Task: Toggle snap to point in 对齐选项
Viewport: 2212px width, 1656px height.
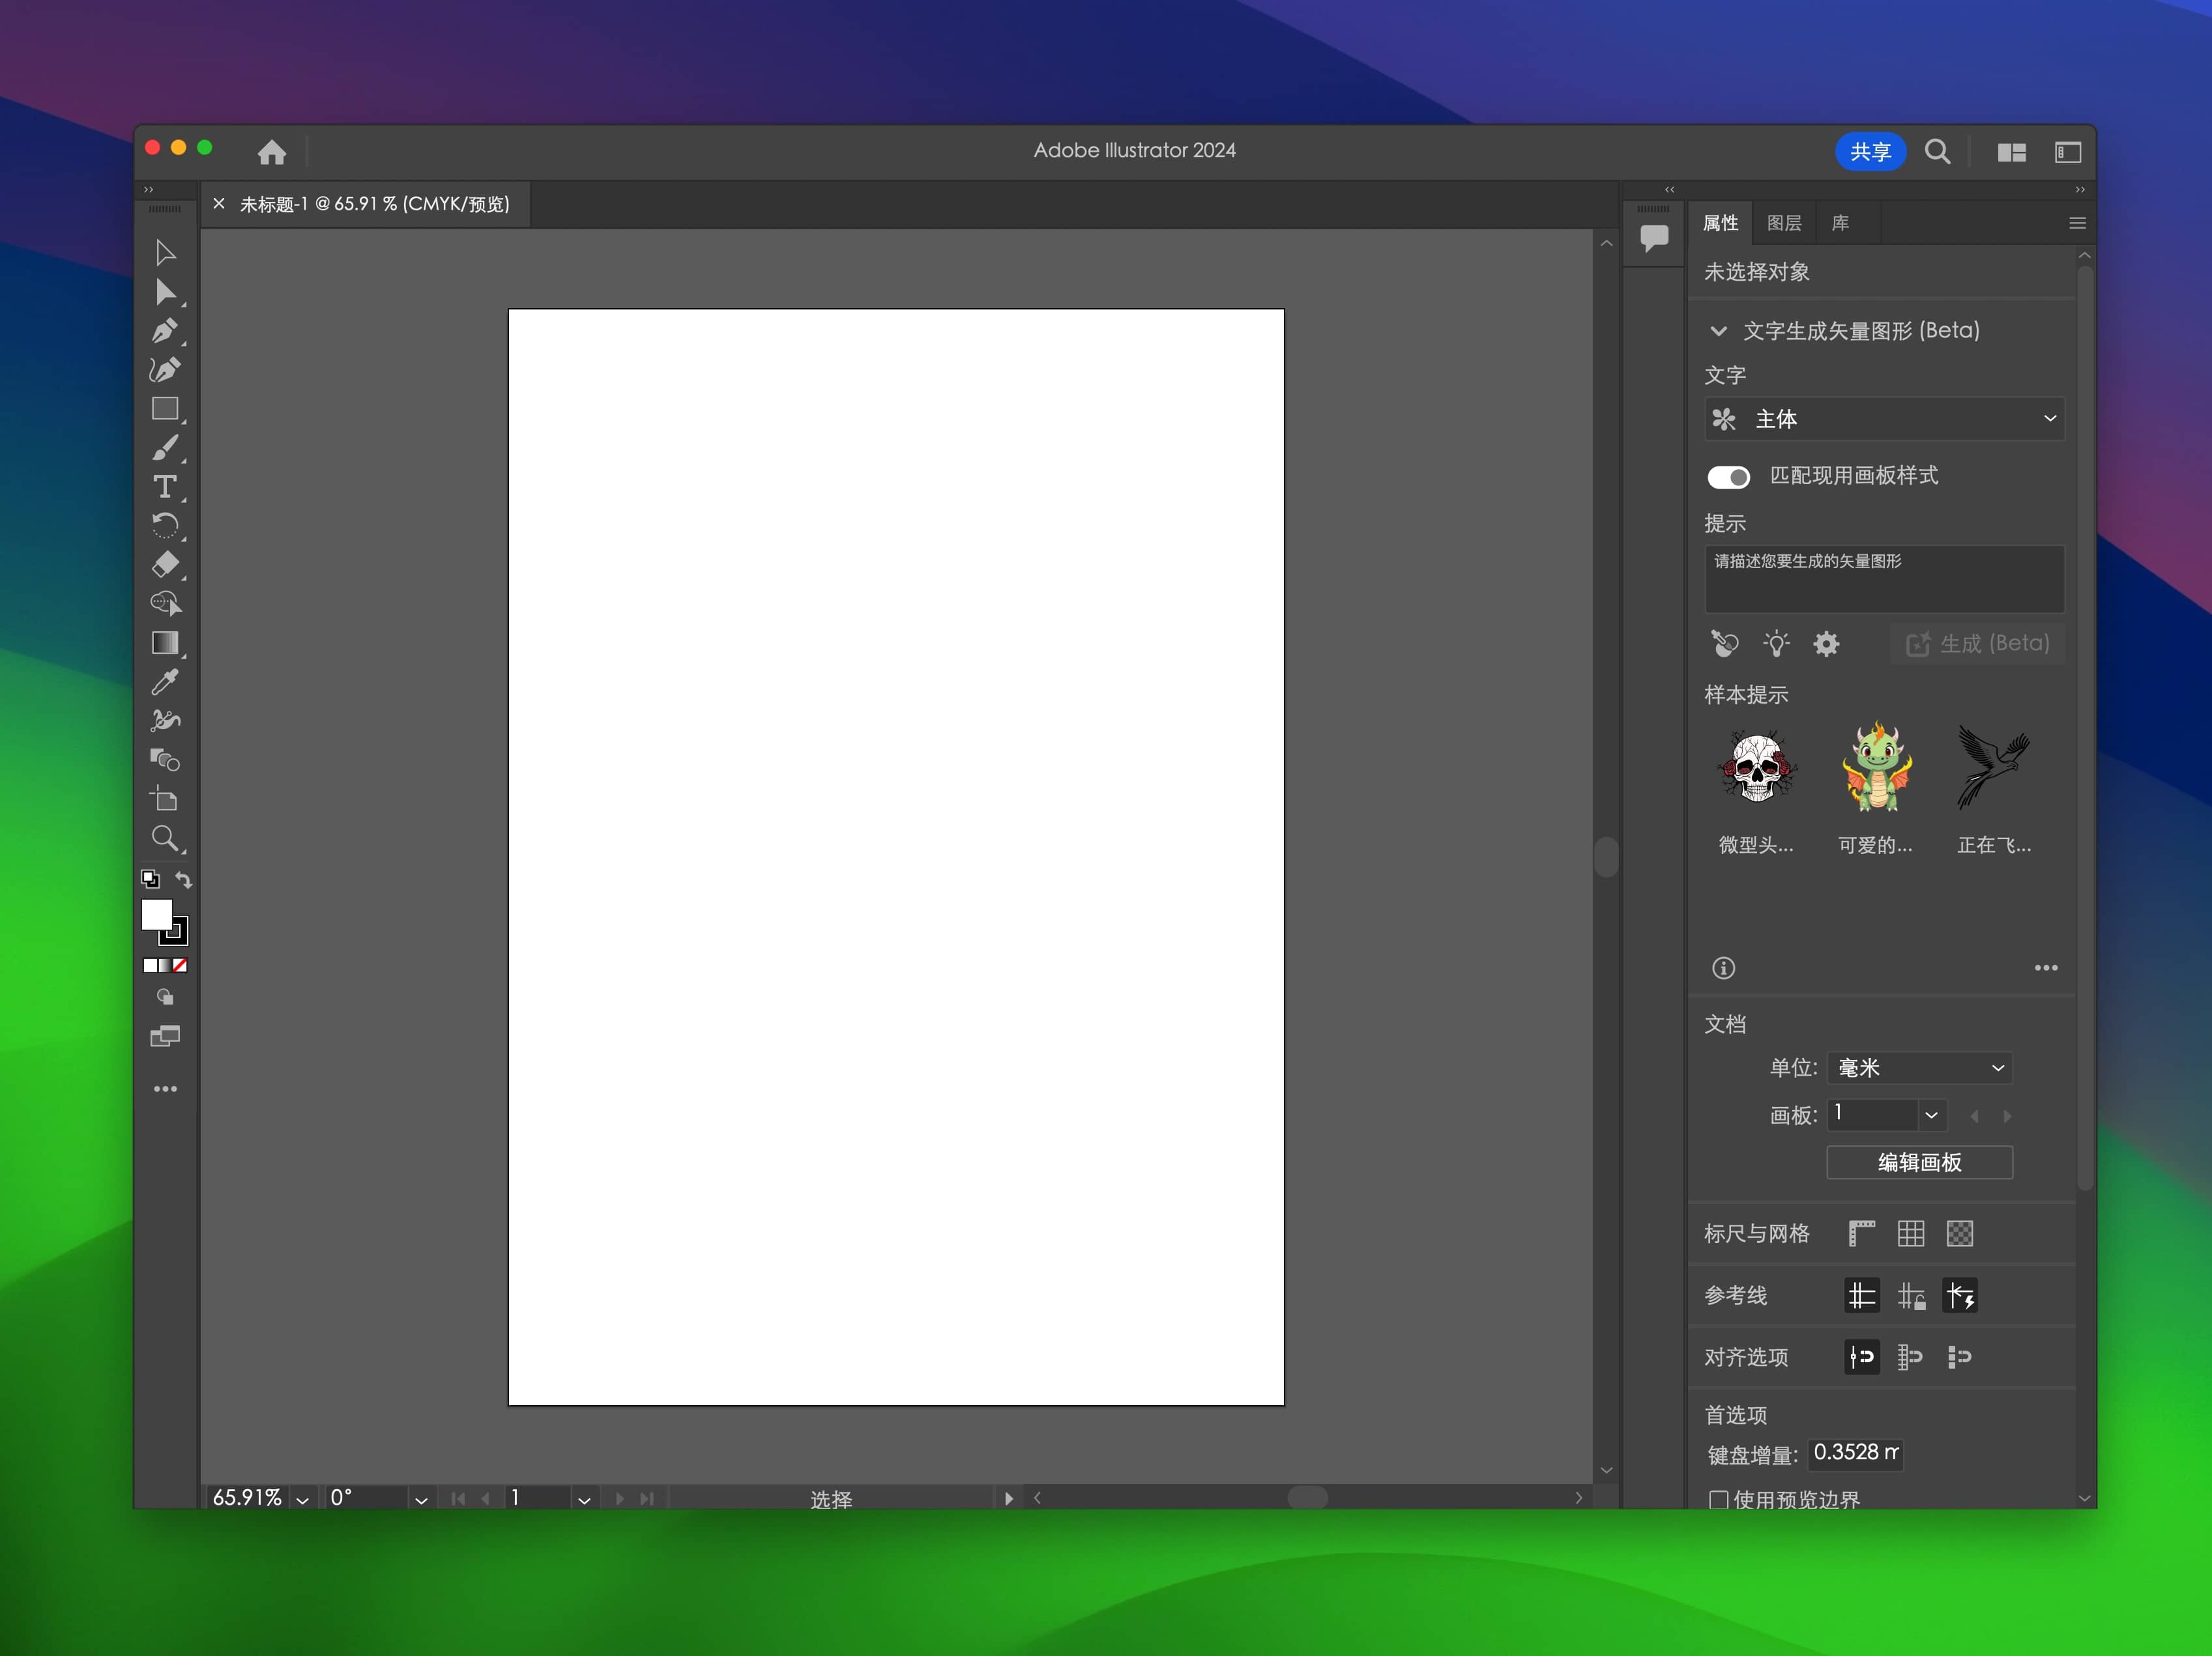Action: pos(1861,1357)
